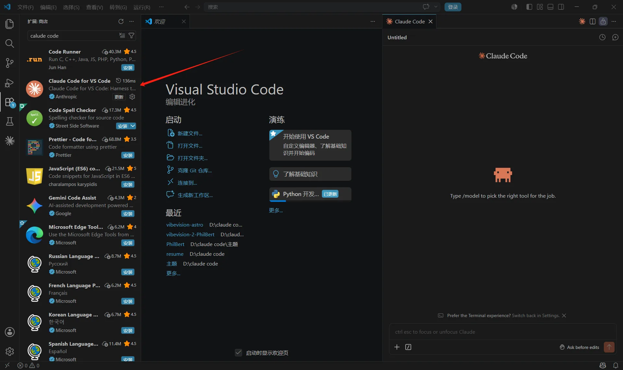Show errors and warnings count
The height and width of the screenshot is (370, 623).
point(28,365)
